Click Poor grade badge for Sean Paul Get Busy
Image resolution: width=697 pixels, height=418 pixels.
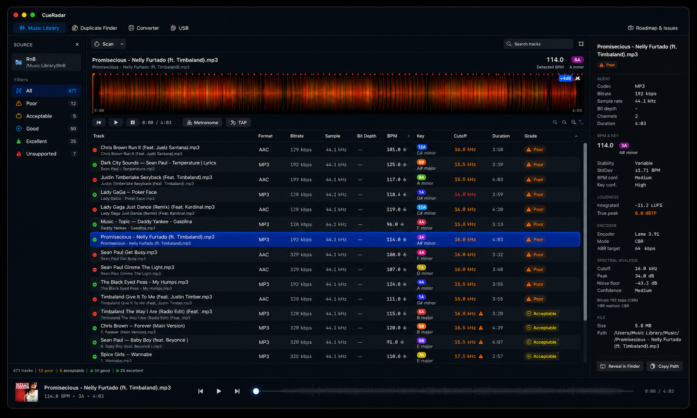(x=535, y=254)
